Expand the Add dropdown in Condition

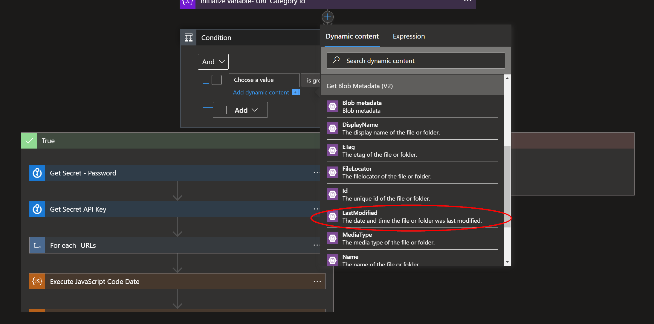point(240,110)
